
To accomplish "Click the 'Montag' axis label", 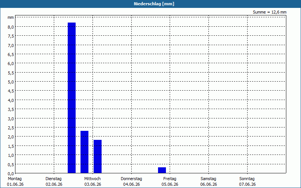I will pos(15,179).
